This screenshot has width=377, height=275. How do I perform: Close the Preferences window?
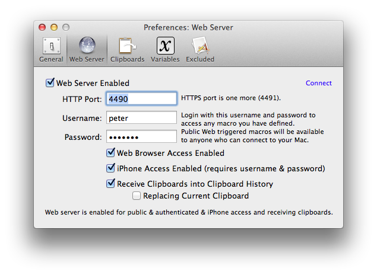(42, 27)
